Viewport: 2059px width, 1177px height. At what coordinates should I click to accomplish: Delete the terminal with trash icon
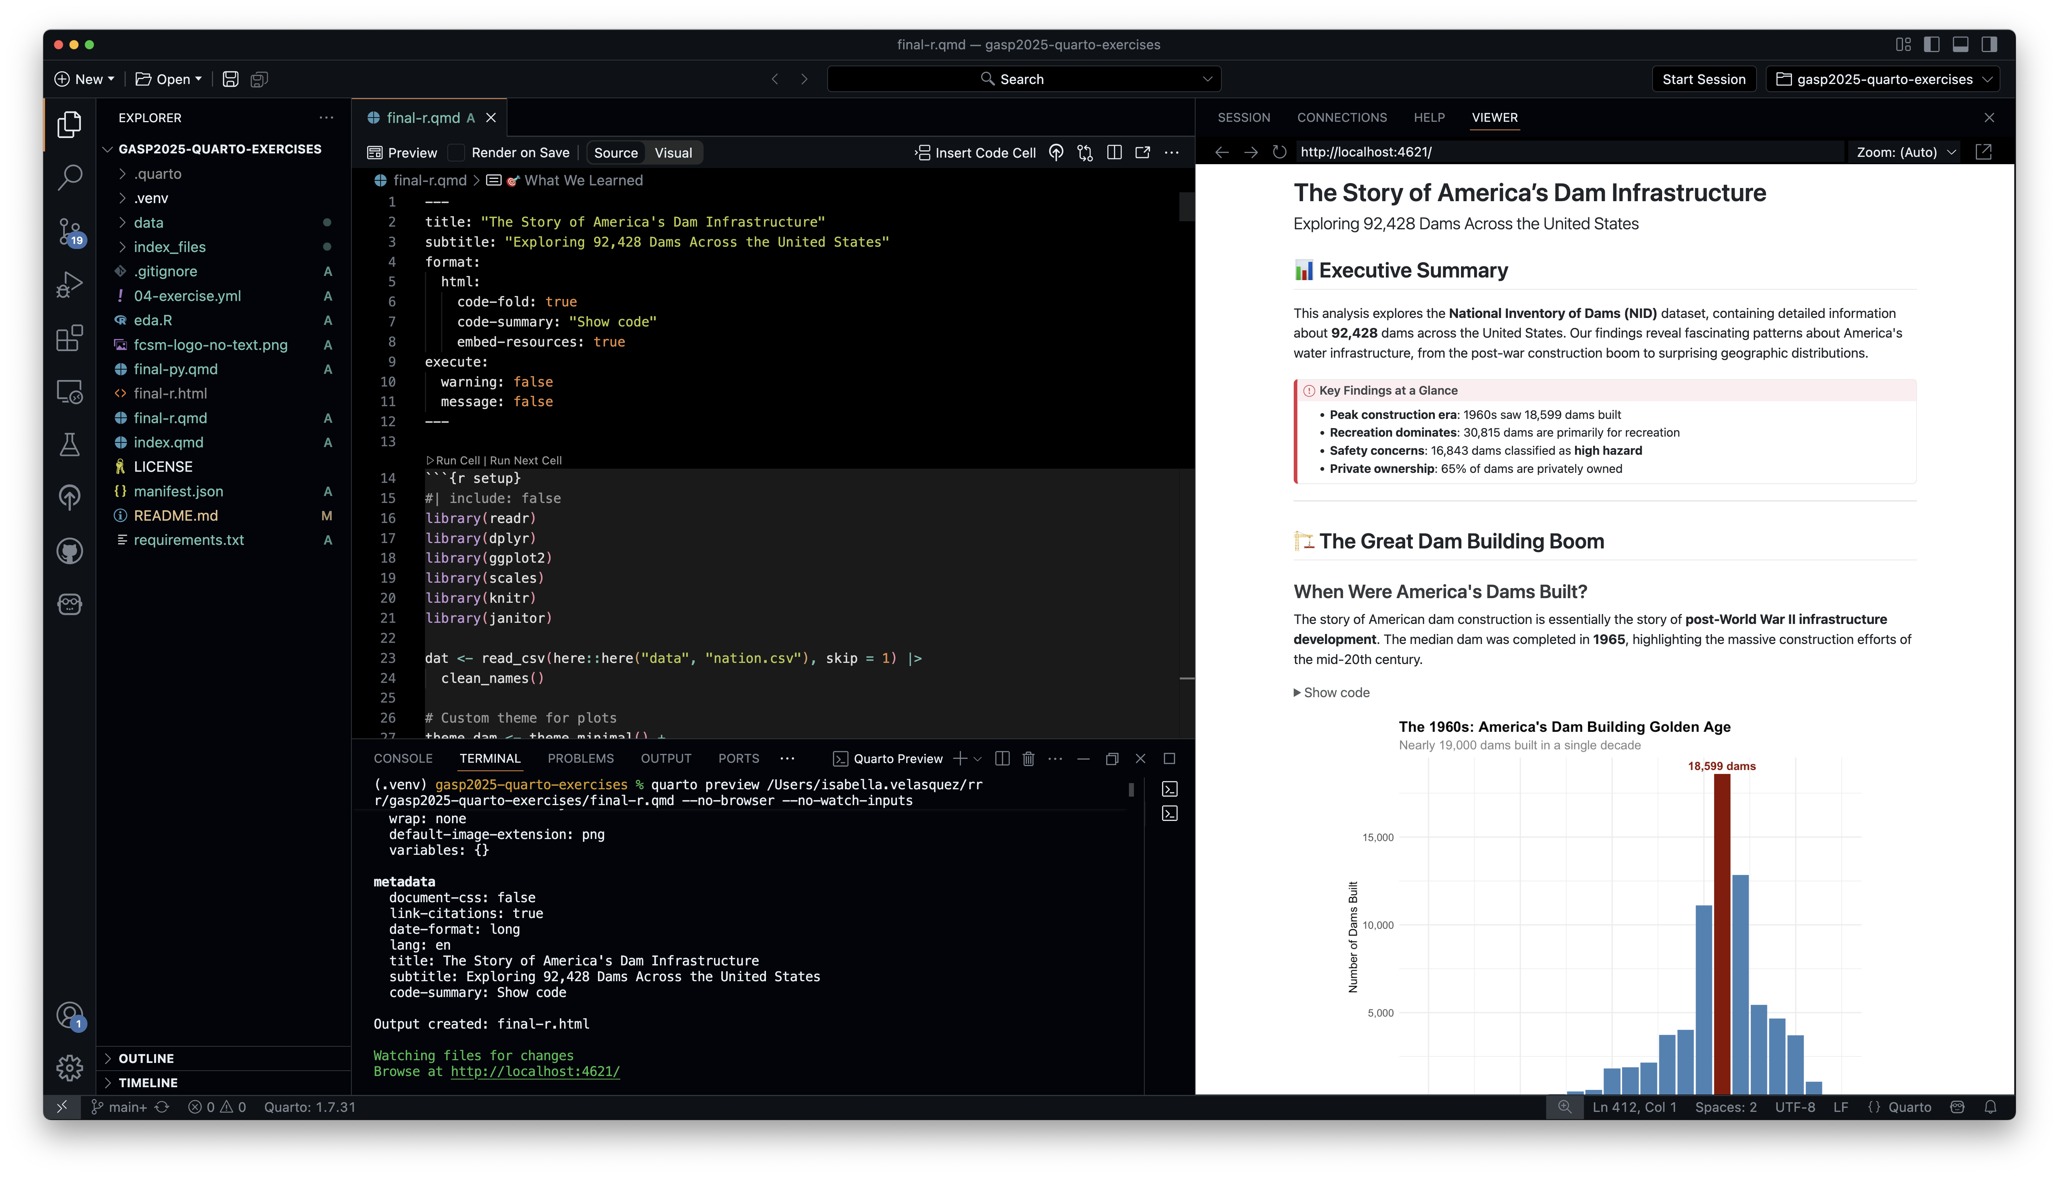point(1028,758)
